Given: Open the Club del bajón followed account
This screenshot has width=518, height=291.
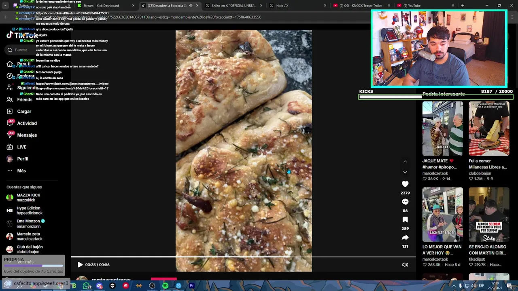Looking at the screenshot, I should point(24,249).
